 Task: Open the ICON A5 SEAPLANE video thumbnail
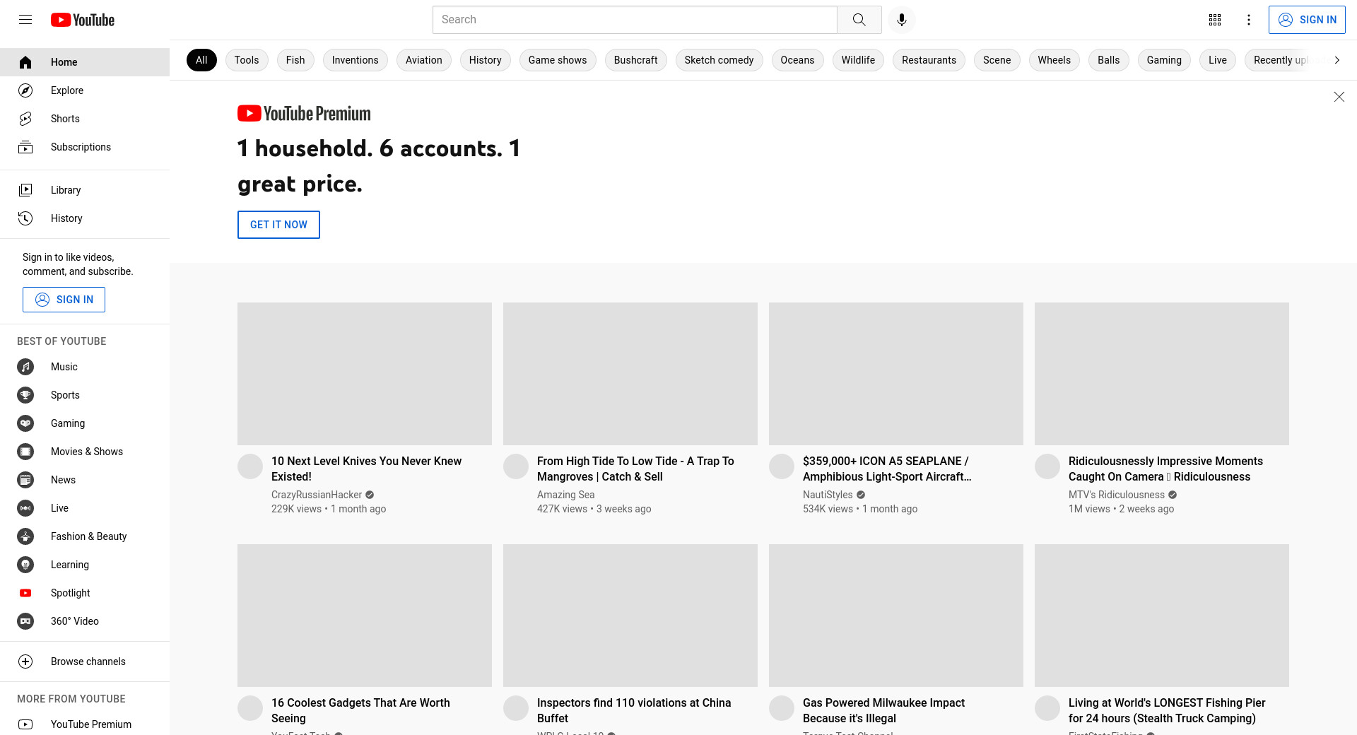pyautogui.click(x=896, y=374)
